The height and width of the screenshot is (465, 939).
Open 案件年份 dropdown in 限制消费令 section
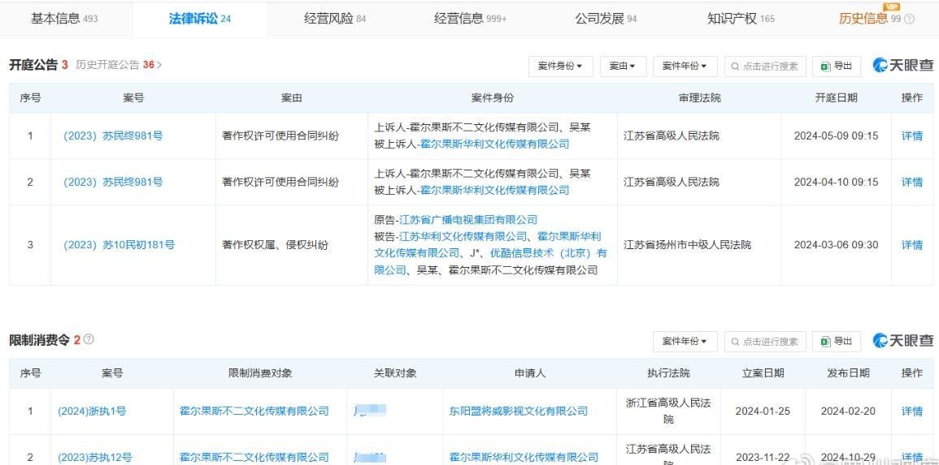click(x=685, y=342)
